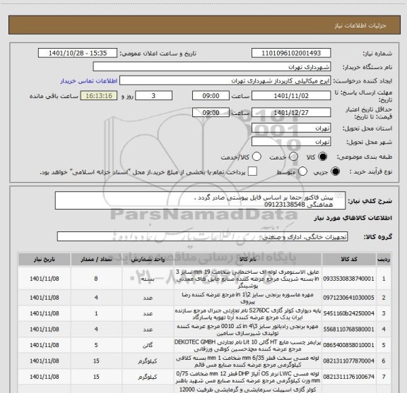Click the جزئیات اطلاعات نیاز header title
The width and height of the screenshot is (407, 393).
(360, 25)
